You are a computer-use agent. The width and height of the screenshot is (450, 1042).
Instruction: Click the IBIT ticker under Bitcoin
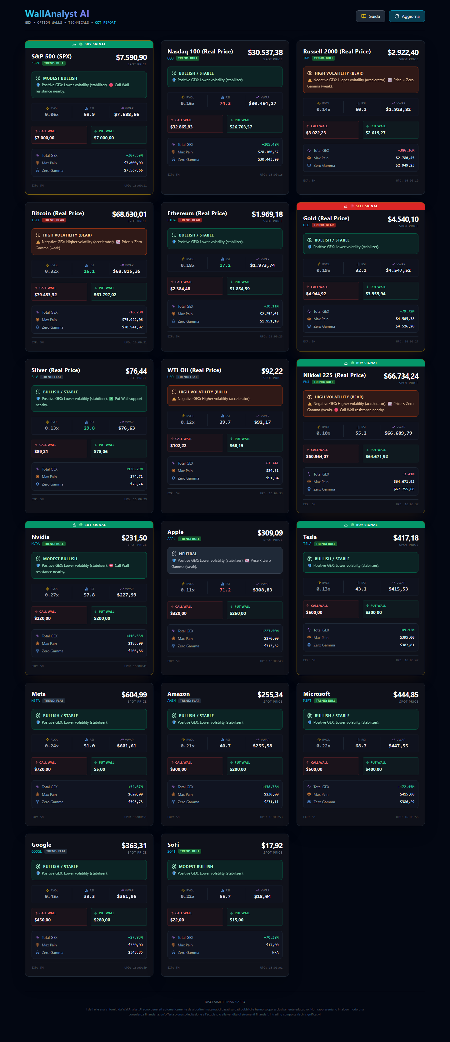[36, 220]
